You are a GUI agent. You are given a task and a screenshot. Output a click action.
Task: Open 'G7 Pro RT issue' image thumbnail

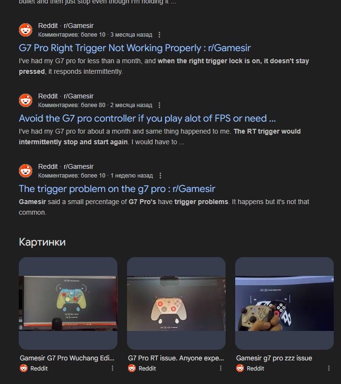[176, 303]
